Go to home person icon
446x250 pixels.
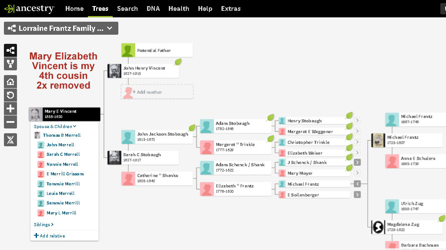point(10,81)
